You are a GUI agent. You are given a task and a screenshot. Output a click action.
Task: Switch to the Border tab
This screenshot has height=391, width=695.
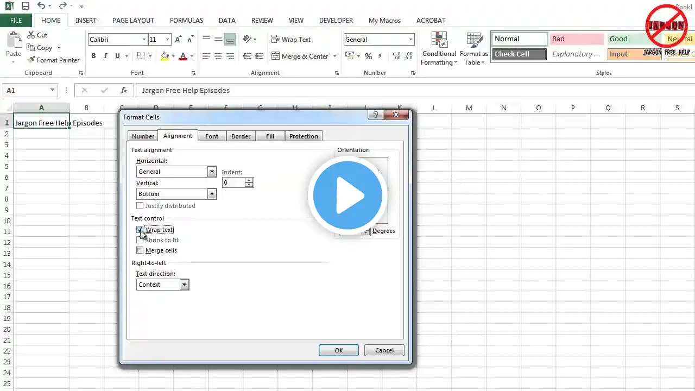tap(241, 136)
